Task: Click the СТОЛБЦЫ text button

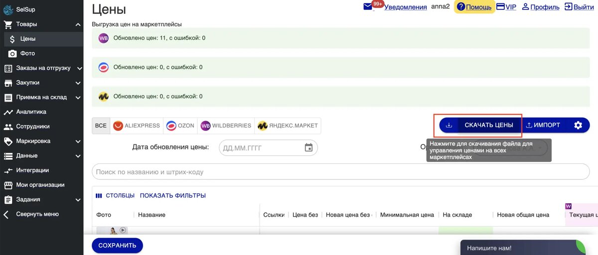Action: point(120,196)
